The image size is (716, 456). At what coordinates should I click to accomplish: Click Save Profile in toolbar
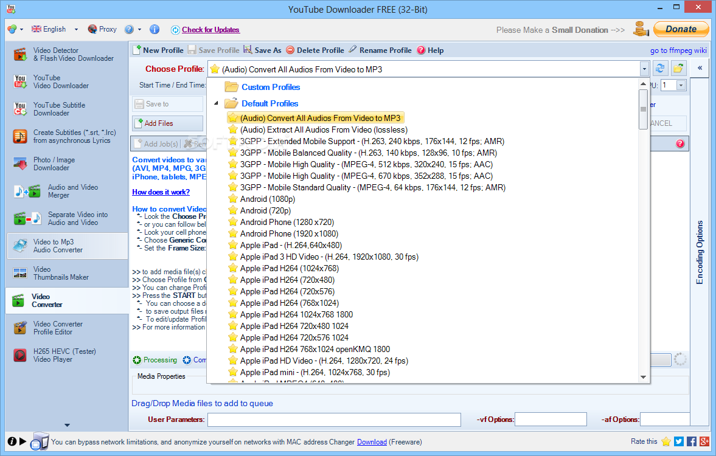214,50
